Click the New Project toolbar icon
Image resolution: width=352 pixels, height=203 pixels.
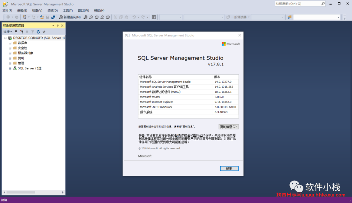click(24, 17)
